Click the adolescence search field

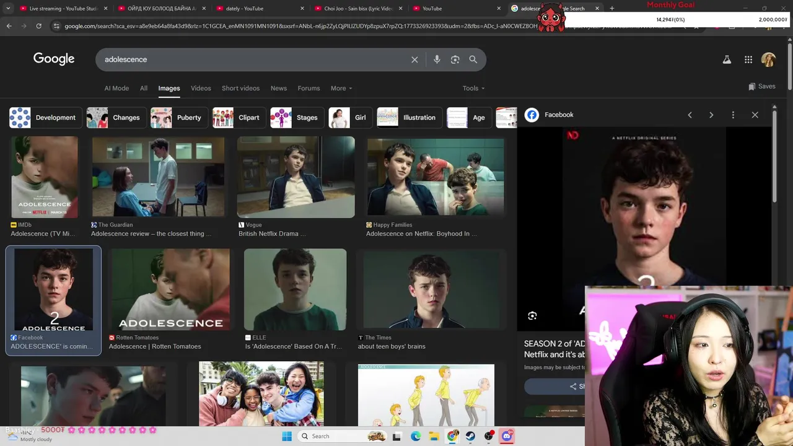254,59
